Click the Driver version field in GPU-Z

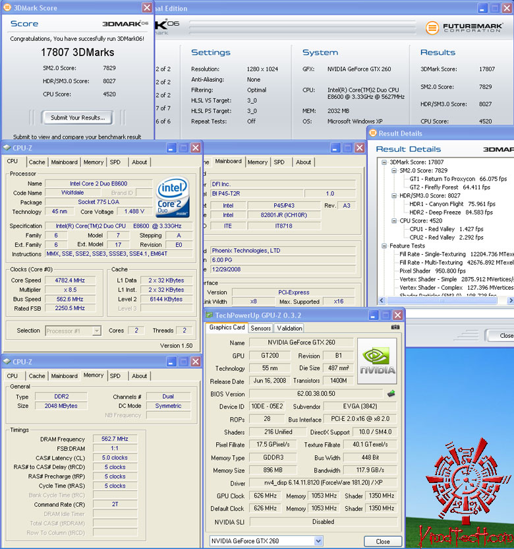coord(323,483)
